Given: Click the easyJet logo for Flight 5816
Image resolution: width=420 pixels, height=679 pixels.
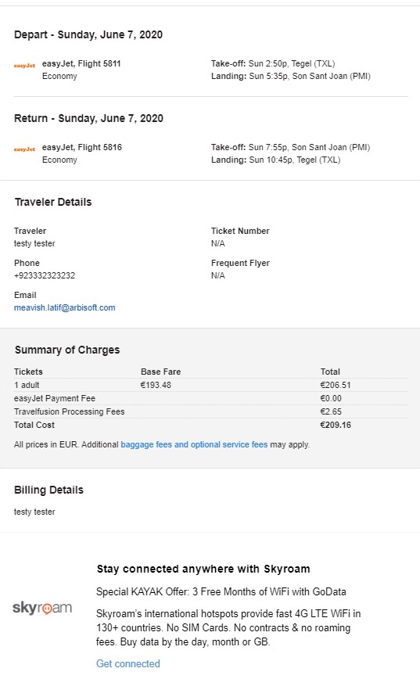Looking at the screenshot, I should (x=24, y=149).
